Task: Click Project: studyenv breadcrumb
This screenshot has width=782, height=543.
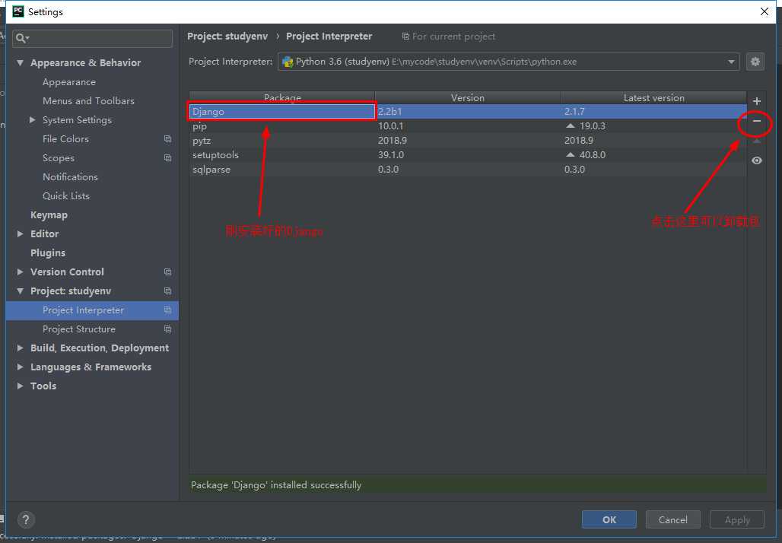Action: [x=227, y=37]
